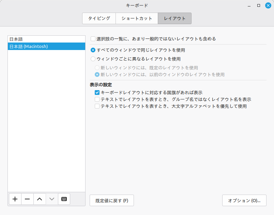Open the ショートカット tab

tap(137, 18)
